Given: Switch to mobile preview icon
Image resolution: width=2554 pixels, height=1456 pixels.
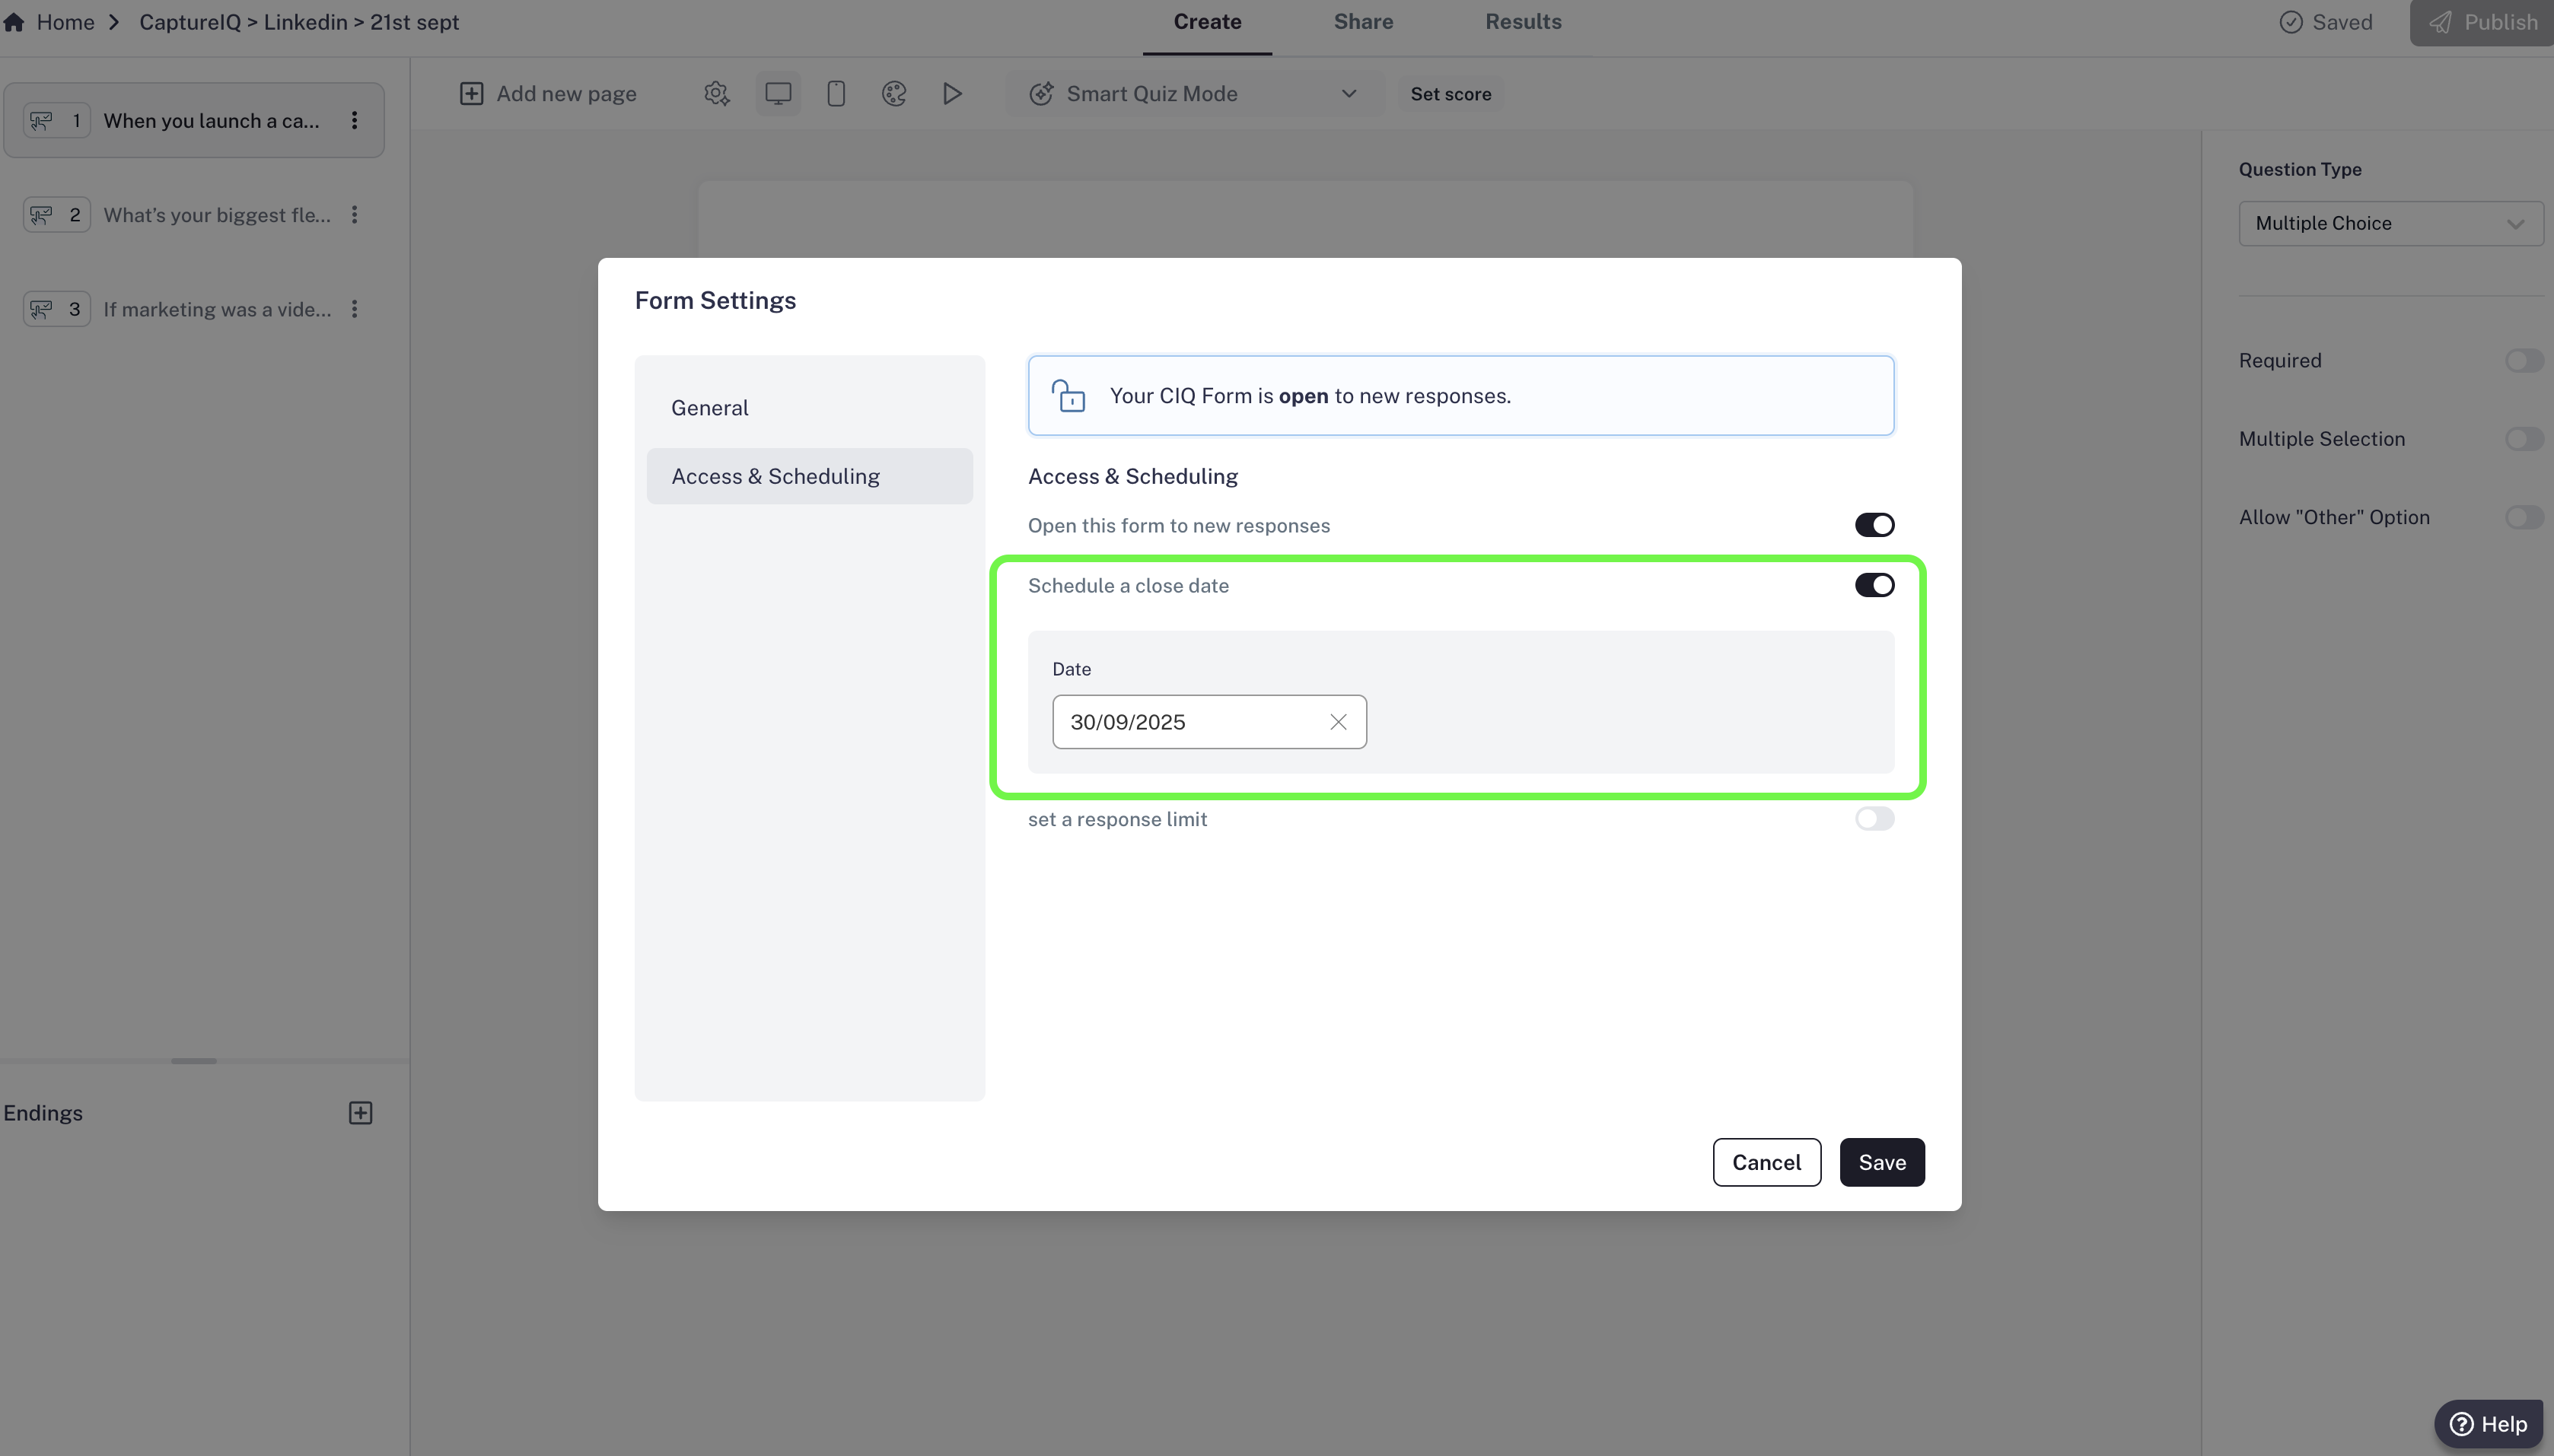Looking at the screenshot, I should tap(836, 94).
